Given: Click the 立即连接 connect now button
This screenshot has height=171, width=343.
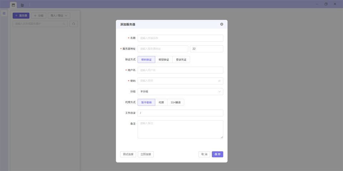Looking at the screenshot, I should click(146, 154).
